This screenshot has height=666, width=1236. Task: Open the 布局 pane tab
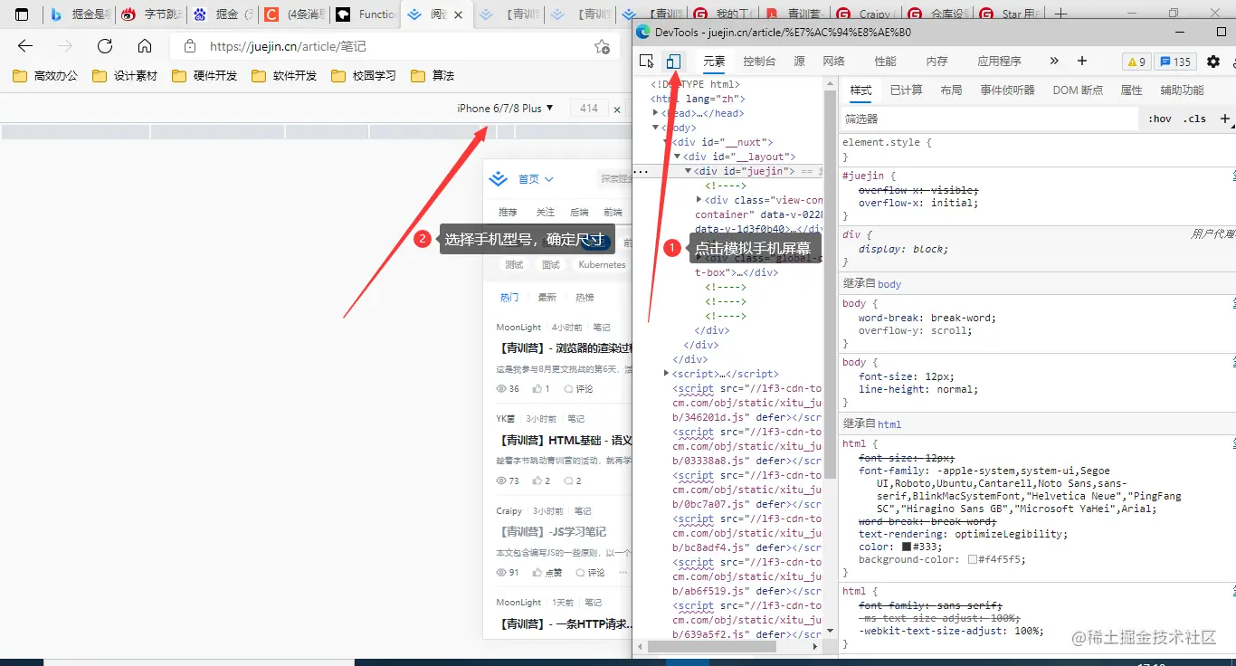pos(951,90)
